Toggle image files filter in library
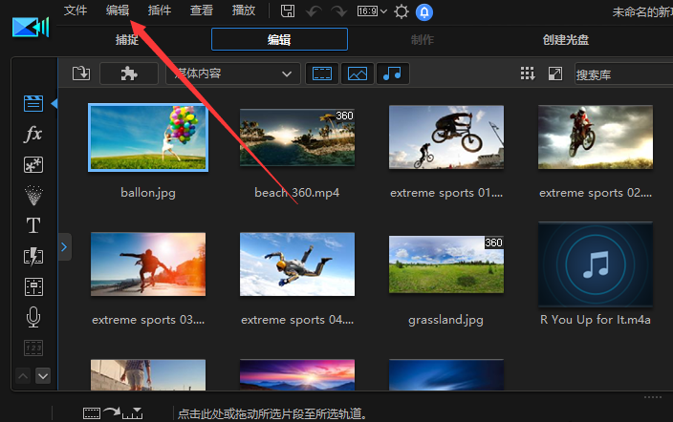Image resolution: width=673 pixels, height=422 pixels. [357, 74]
